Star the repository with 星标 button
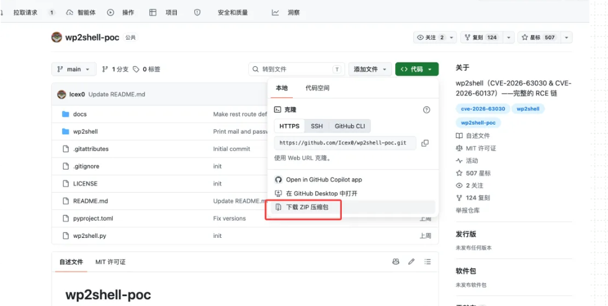The width and height of the screenshot is (608, 306). pyautogui.click(x=539, y=38)
